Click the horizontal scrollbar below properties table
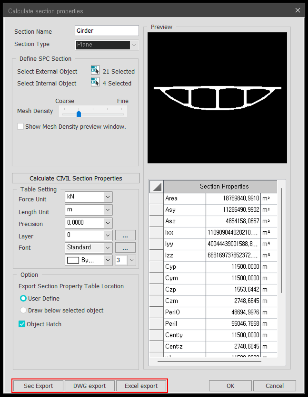308x397 pixels. [209, 361]
